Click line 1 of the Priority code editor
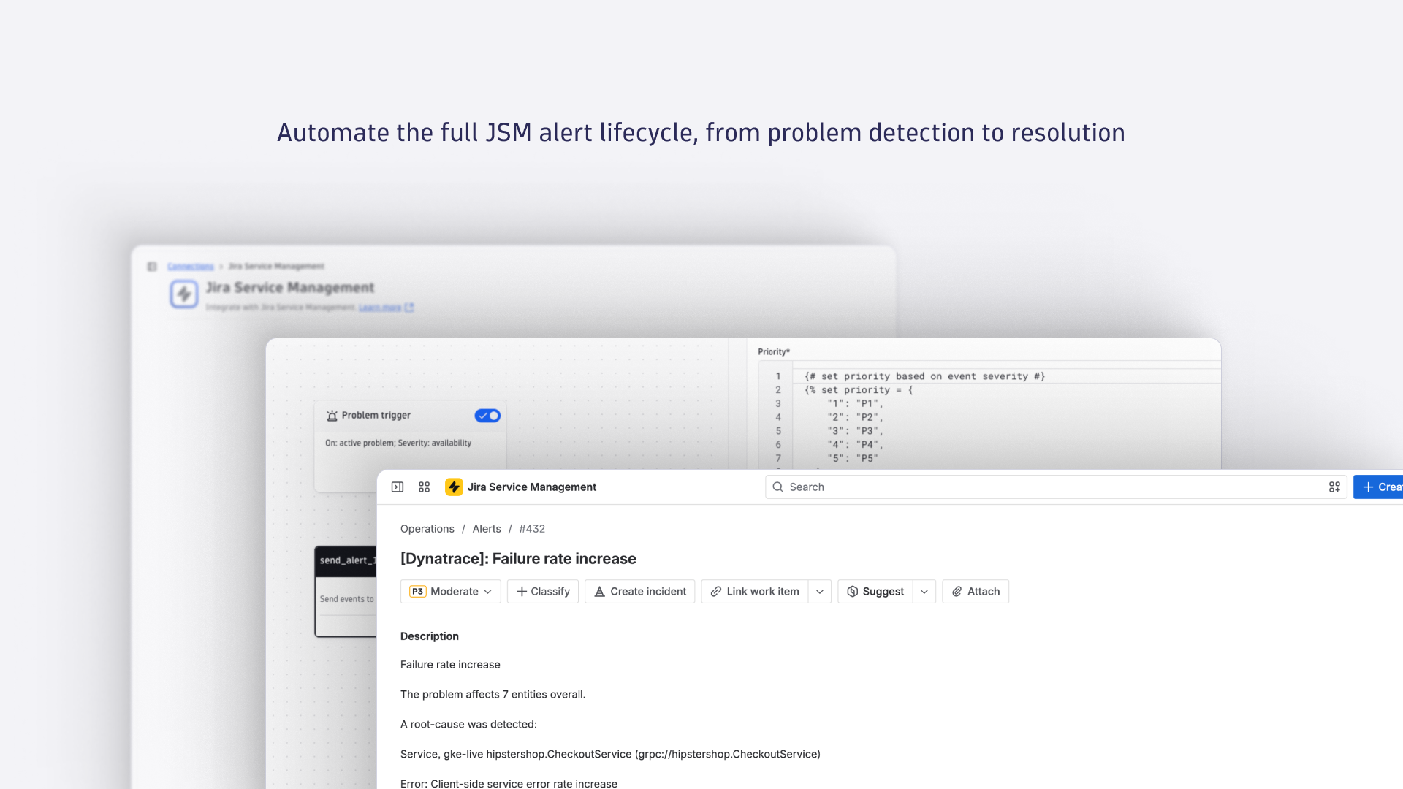The width and height of the screenshot is (1403, 789). pos(924,376)
